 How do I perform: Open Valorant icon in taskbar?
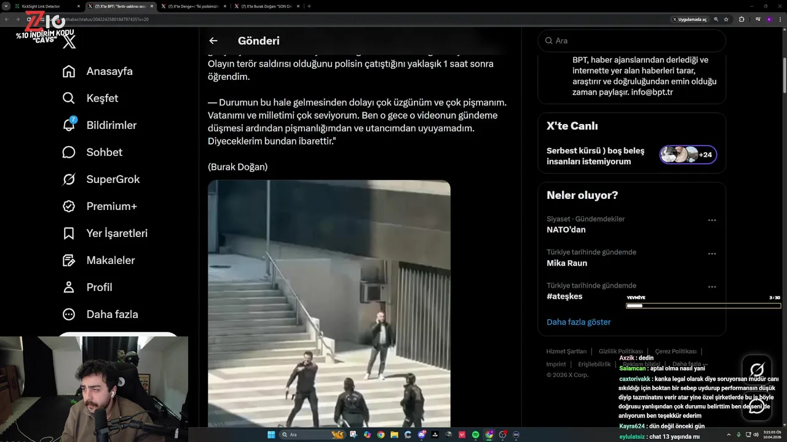pyautogui.click(x=462, y=435)
